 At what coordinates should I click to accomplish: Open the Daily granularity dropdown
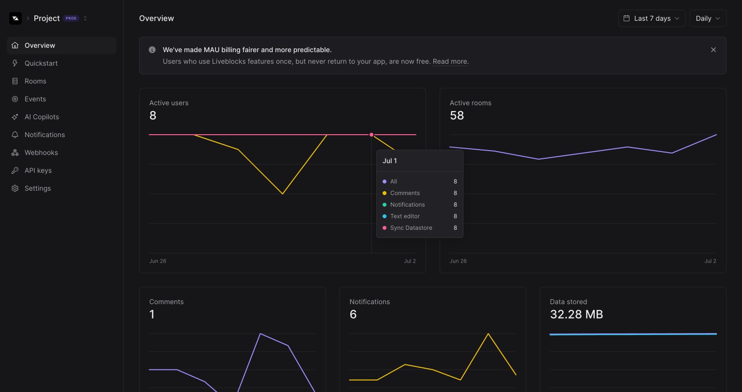707,18
